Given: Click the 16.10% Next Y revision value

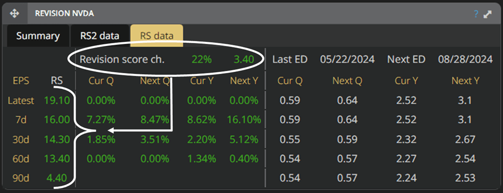Looking at the screenshot, I should [x=244, y=120].
